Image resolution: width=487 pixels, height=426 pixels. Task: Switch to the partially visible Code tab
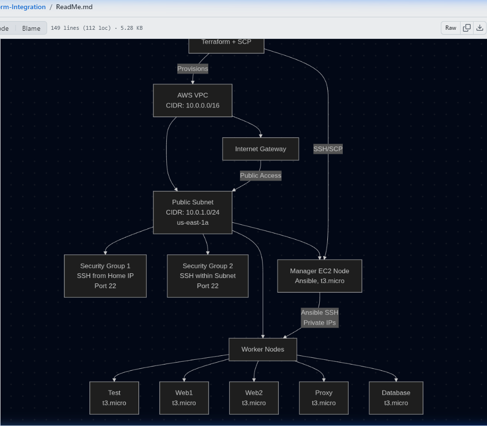coord(5,28)
